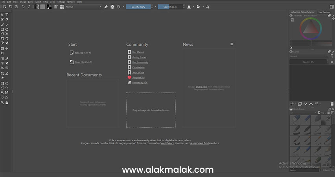The width and height of the screenshot is (335, 177).
Task: Open the News panel options menu
Action: pyautogui.click(x=232, y=44)
